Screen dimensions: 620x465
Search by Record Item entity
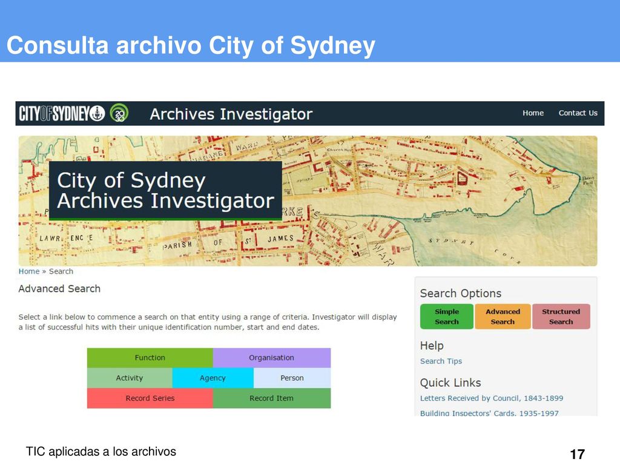(272, 398)
